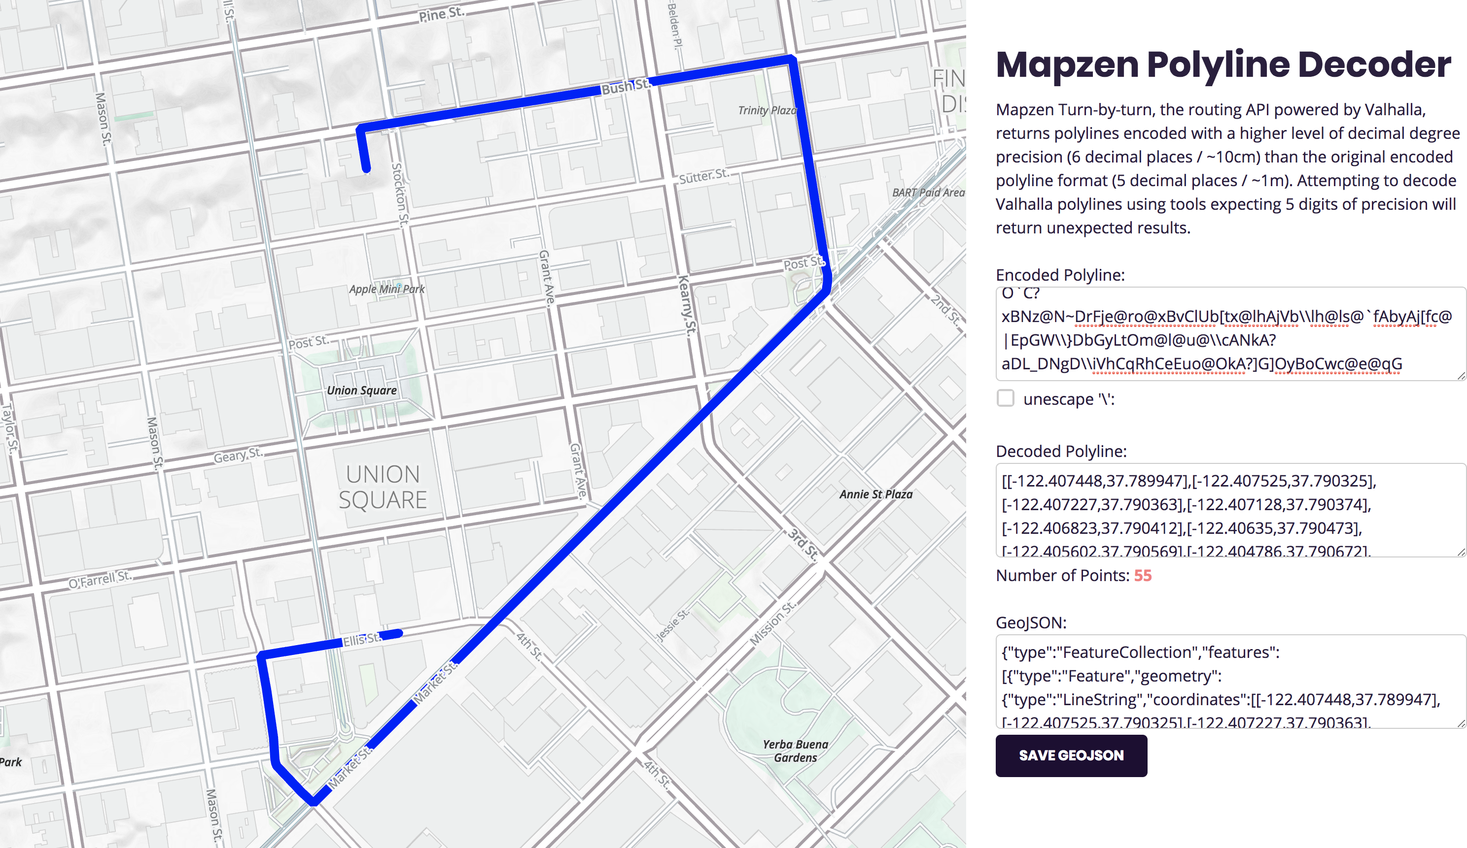1467x848 pixels.
Task: Click the Bush St. label on route
Action: 625,87
